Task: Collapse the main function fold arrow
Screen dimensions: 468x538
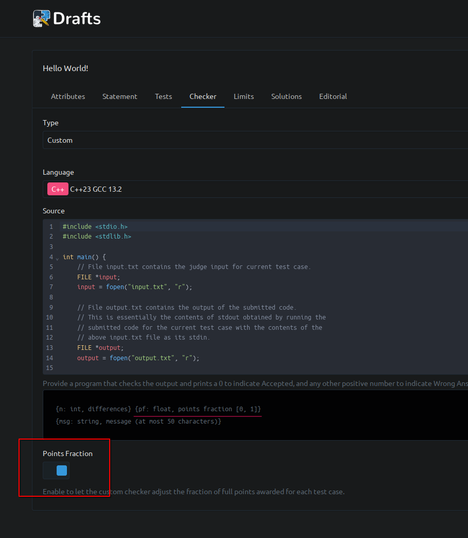Action: click(x=57, y=258)
